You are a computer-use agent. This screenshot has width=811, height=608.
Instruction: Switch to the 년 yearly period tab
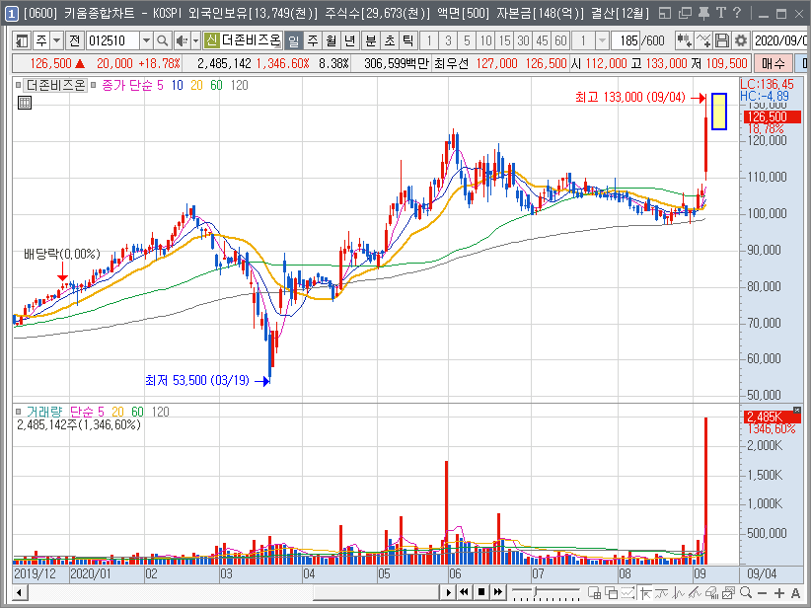[x=349, y=40]
